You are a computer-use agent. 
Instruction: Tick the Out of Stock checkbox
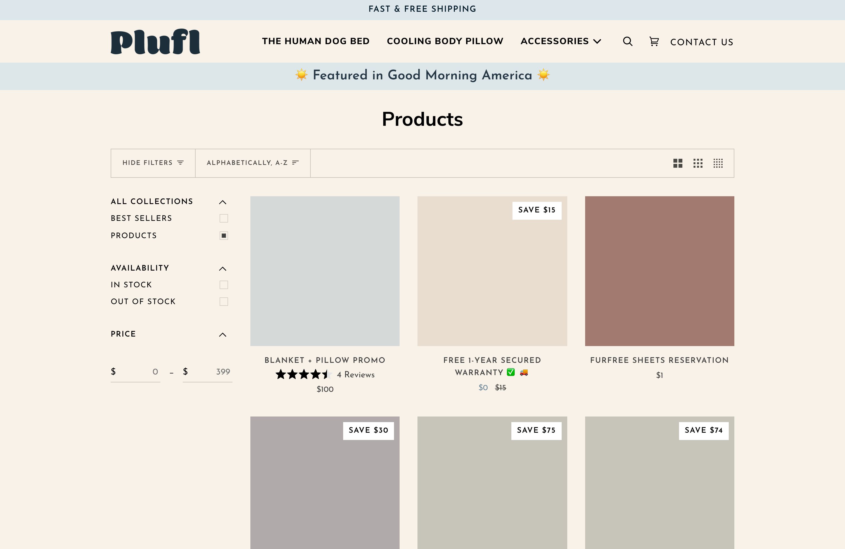tap(223, 302)
